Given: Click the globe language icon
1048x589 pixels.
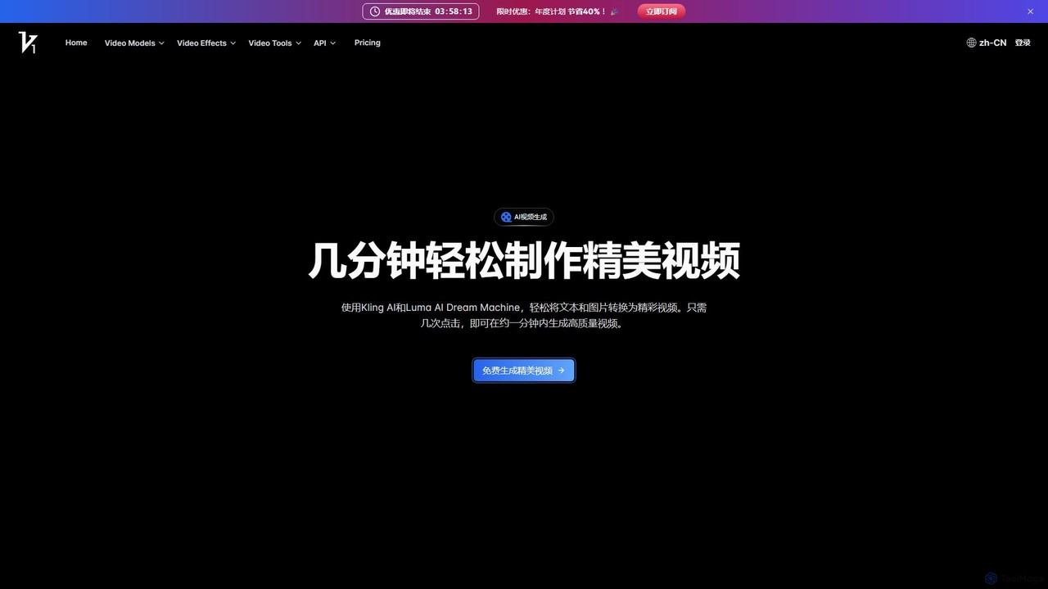Looking at the screenshot, I should point(971,43).
